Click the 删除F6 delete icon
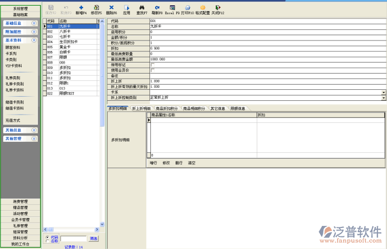Screen dimensions: 387x249 [111, 7]
